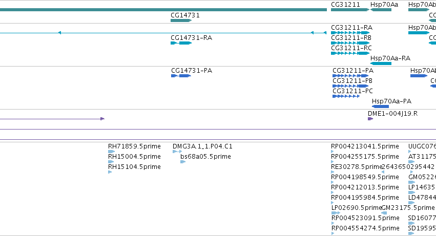Viewport: 436px width, 236px height.
Task: Click the RH71859.5prime EST arrow
Action: coord(111,152)
